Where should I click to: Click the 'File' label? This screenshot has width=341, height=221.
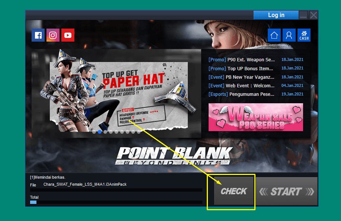33,185
